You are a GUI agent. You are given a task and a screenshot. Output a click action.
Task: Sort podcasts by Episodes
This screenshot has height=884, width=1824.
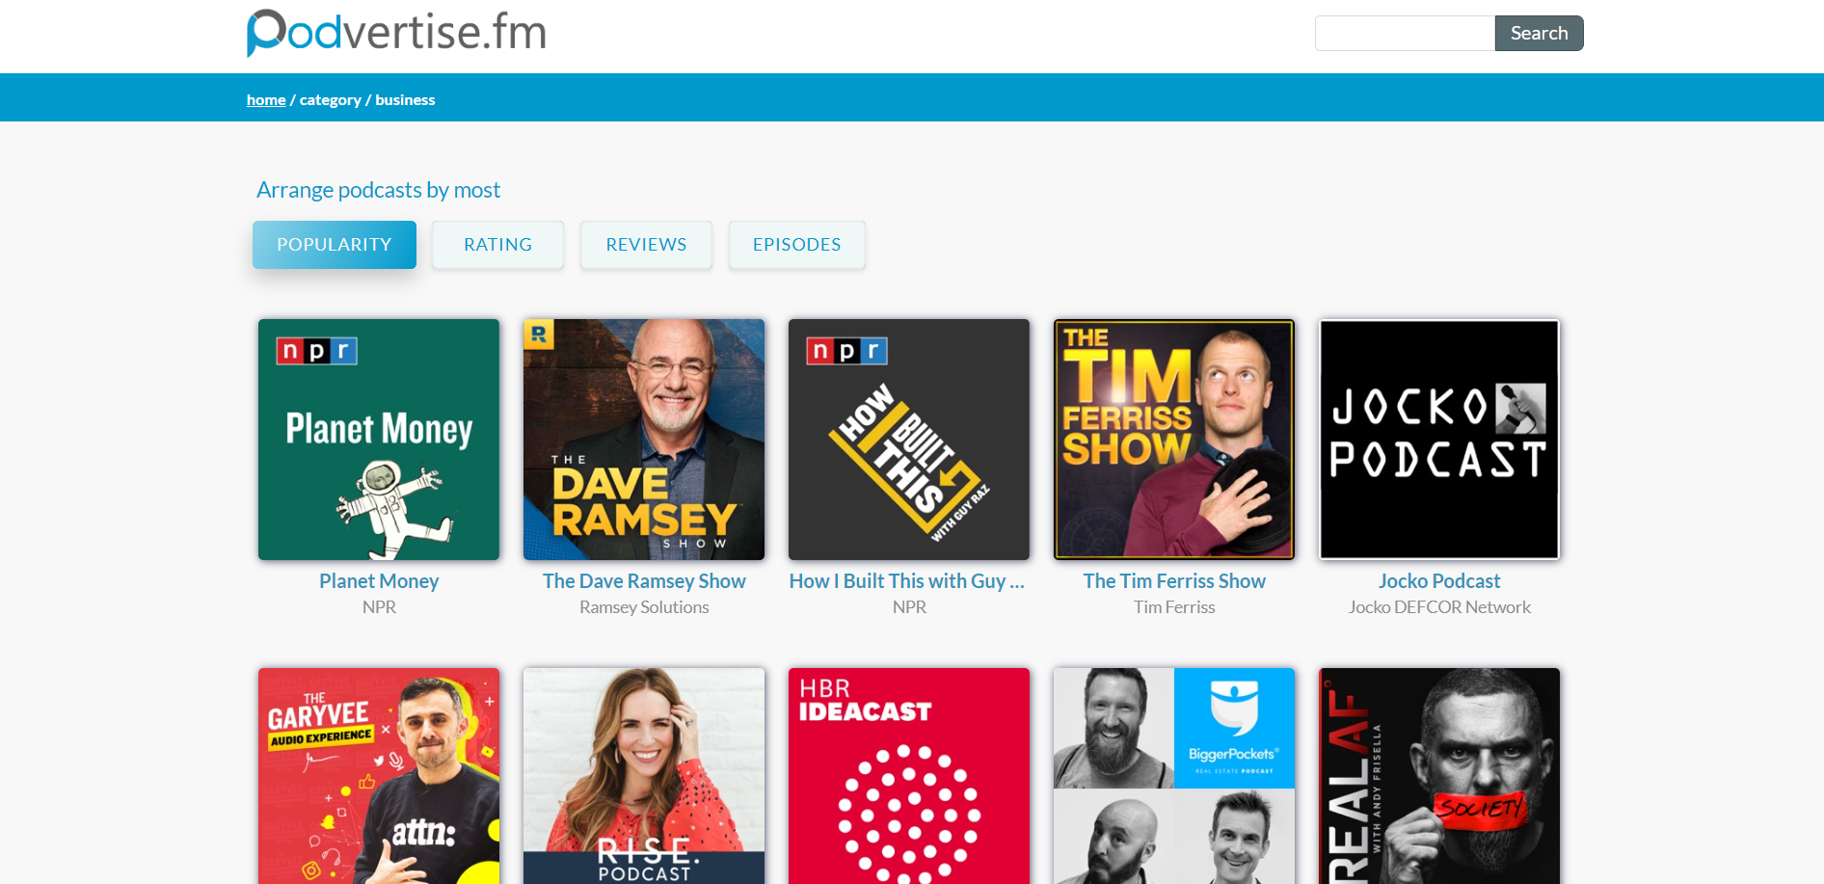[797, 245]
